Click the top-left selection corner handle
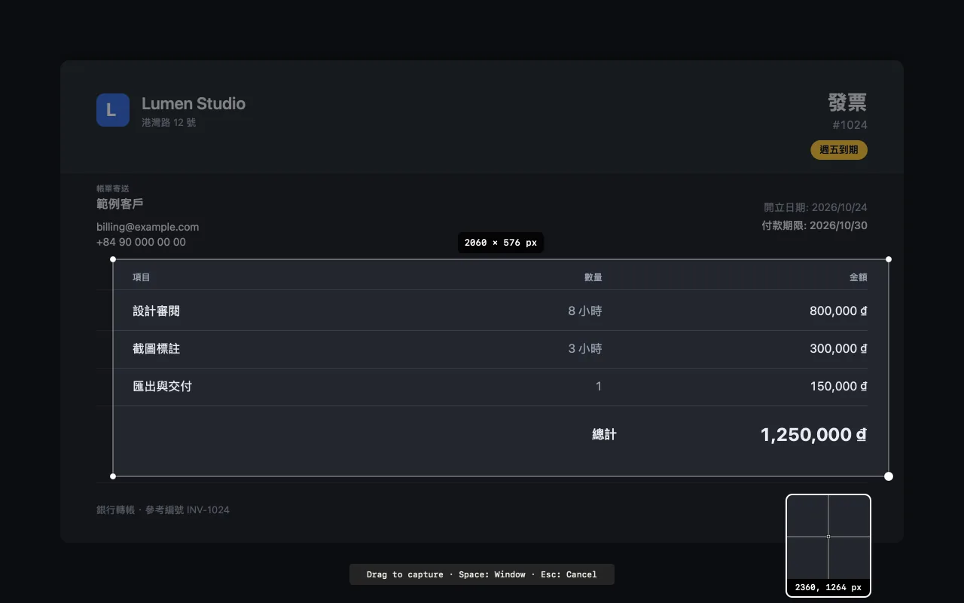The image size is (964, 603). [113, 259]
